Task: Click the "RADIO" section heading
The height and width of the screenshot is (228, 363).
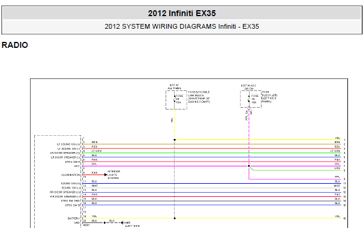Action: click(15, 45)
